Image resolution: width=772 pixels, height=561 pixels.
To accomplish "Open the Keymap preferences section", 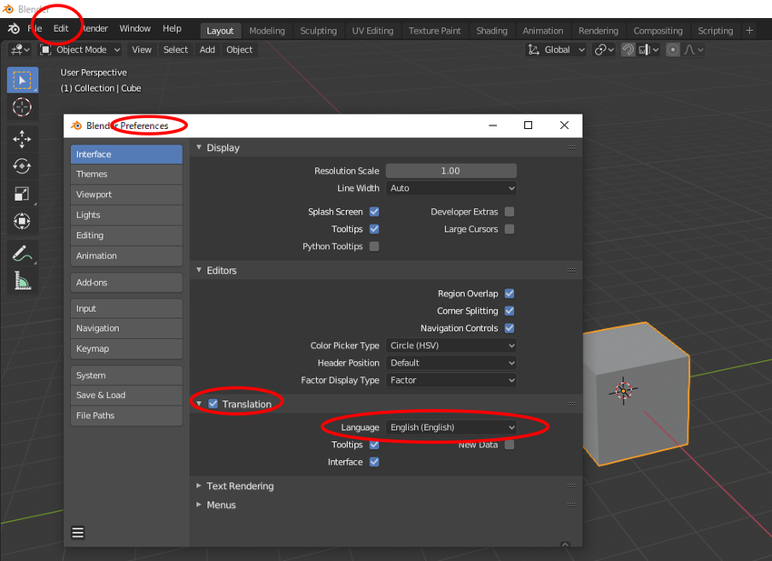I will click(126, 348).
